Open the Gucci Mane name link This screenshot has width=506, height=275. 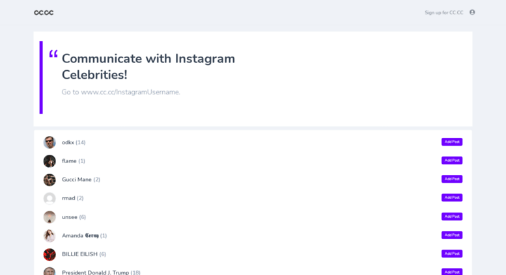(x=76, y=179)
